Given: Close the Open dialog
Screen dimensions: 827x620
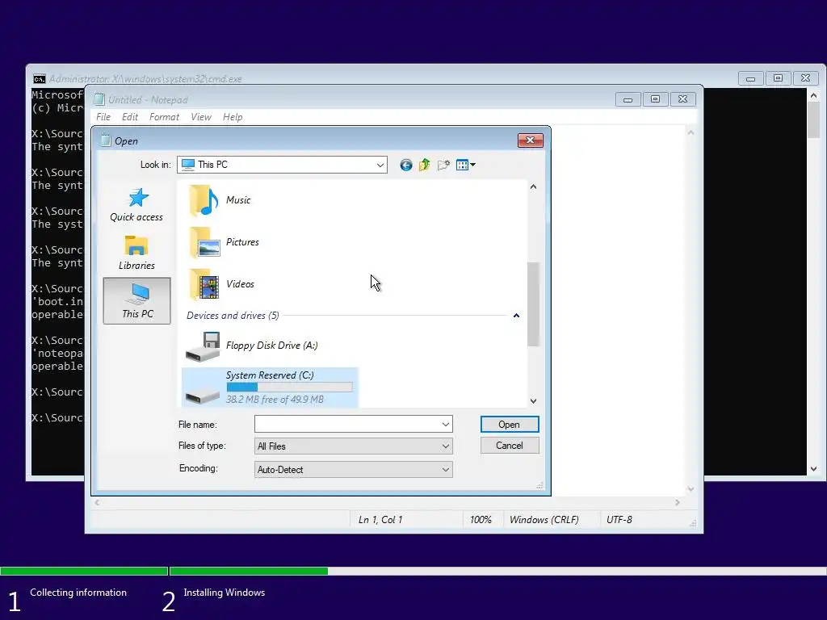Looking at the screenshot, I should (530, 140).
